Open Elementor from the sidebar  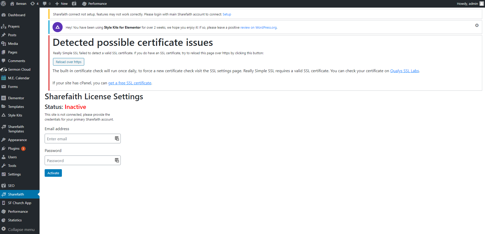[16, 98]
